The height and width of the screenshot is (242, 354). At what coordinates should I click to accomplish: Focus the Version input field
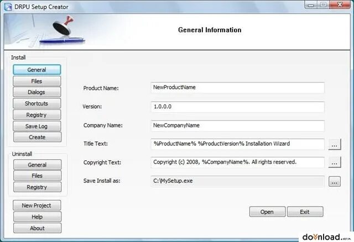tap(237, 107)
